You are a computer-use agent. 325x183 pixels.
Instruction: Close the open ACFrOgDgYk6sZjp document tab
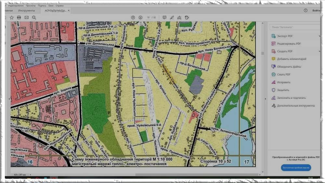[69, 10]
